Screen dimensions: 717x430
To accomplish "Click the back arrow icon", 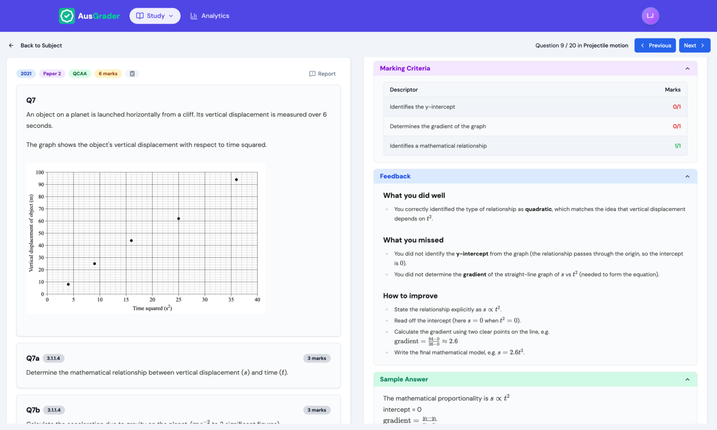I will click(11, 46).
